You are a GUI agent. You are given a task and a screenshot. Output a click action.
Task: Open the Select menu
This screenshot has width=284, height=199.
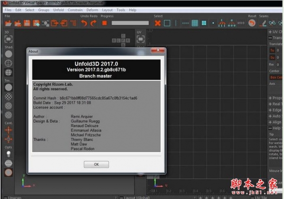pos(30,10)
